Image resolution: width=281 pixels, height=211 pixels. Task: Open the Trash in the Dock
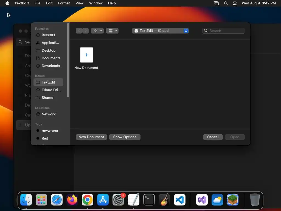point(255,200)
